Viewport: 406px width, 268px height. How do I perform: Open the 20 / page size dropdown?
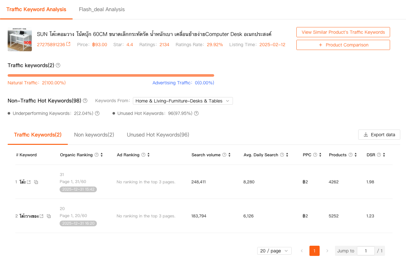coord(274,251)
